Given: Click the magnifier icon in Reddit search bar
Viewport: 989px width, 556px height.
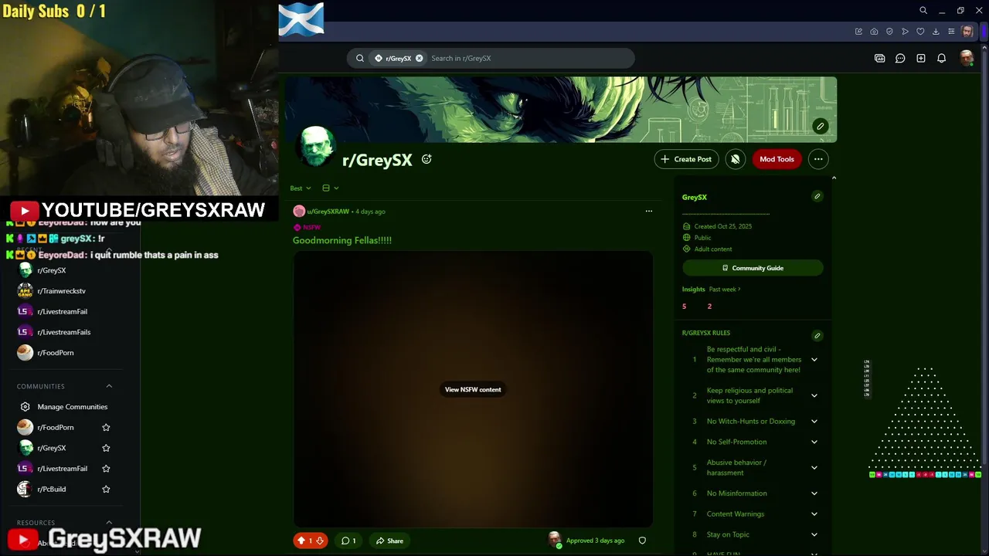Looking at the screenshot, I should click(x=360, y=58).
